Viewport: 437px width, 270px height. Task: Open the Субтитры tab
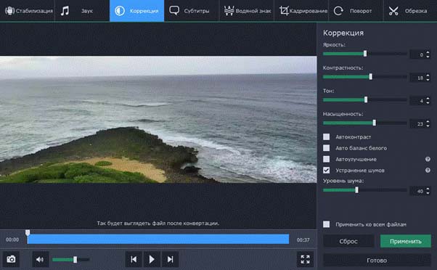(192, 11)
